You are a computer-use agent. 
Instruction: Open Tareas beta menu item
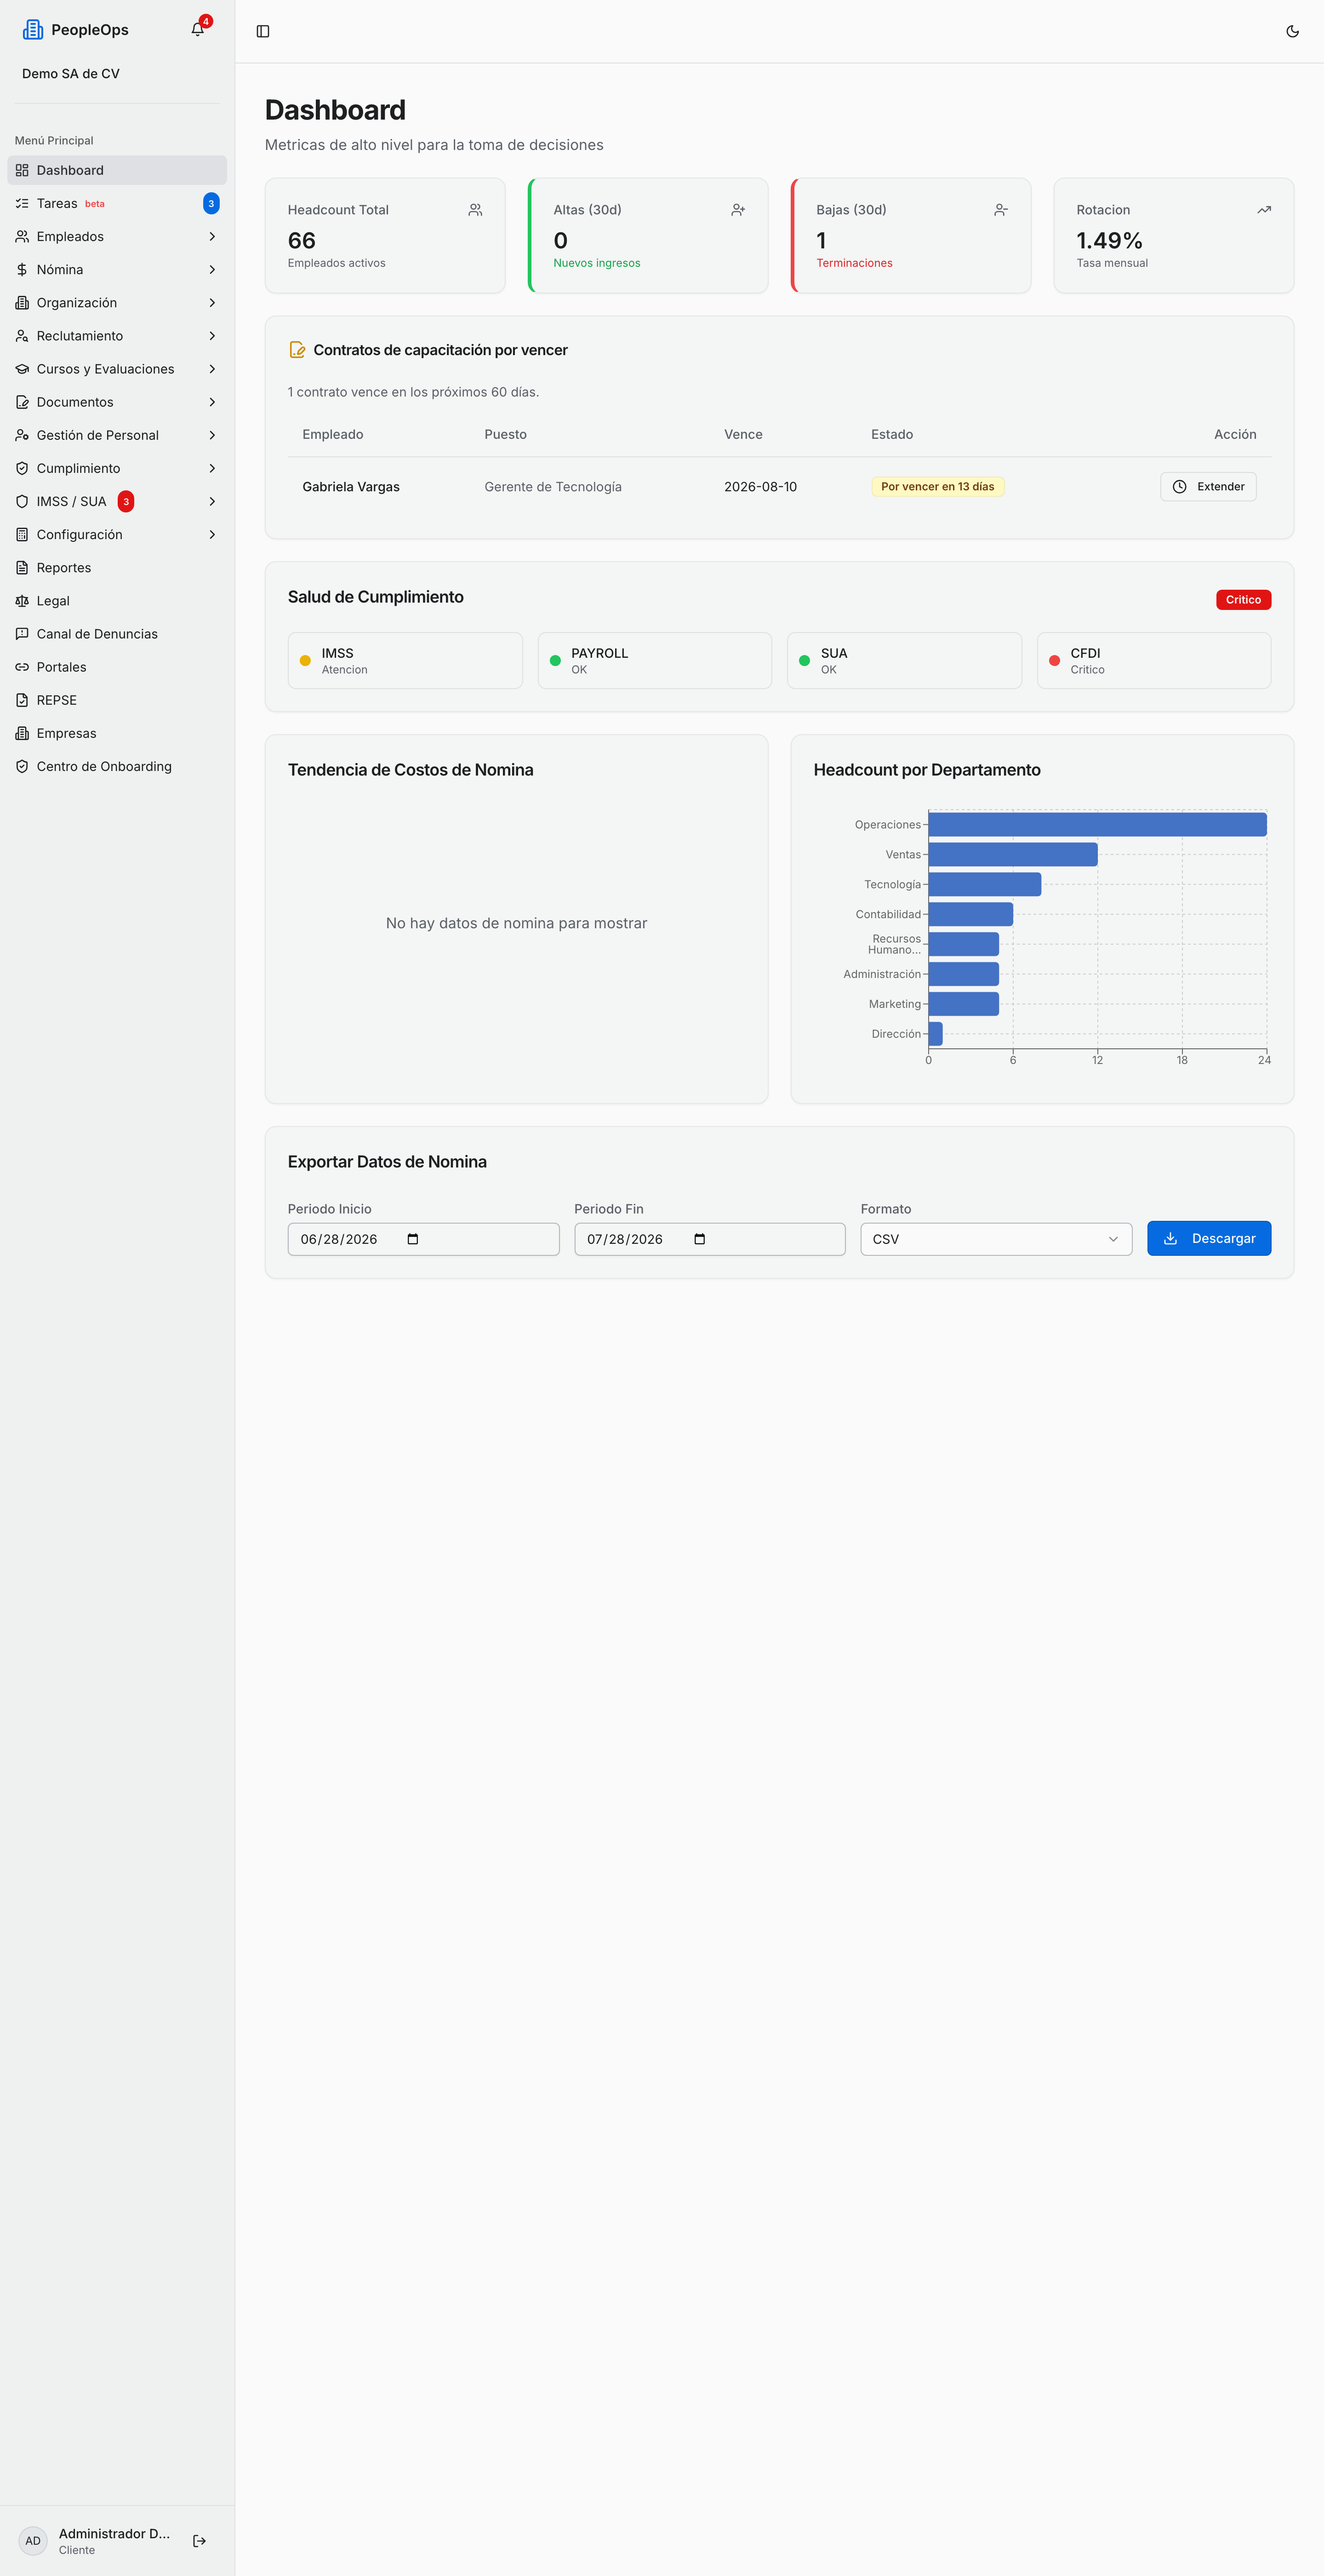pos(117,203)
